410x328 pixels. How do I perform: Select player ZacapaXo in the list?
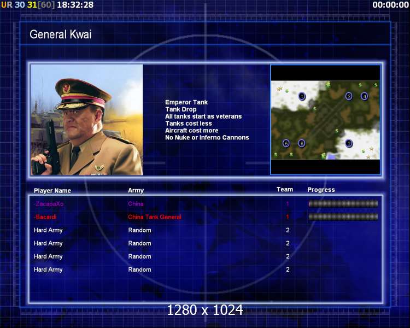coord(49,204)
